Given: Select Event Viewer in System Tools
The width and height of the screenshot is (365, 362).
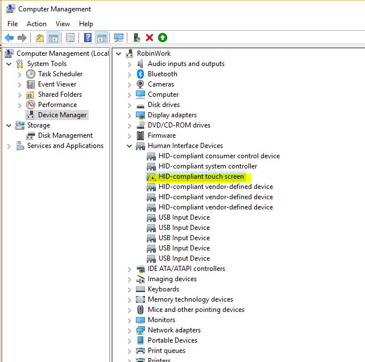Looking at the screenshot, I should (x=57, y=84).
